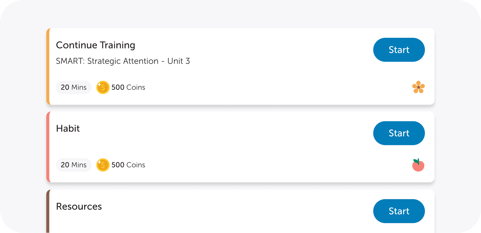Image resolution: width=481 pixels, height=233 pixels.
Task: Click the orange accent stripe on Continue Training
Action: click(x=48, y=66)
